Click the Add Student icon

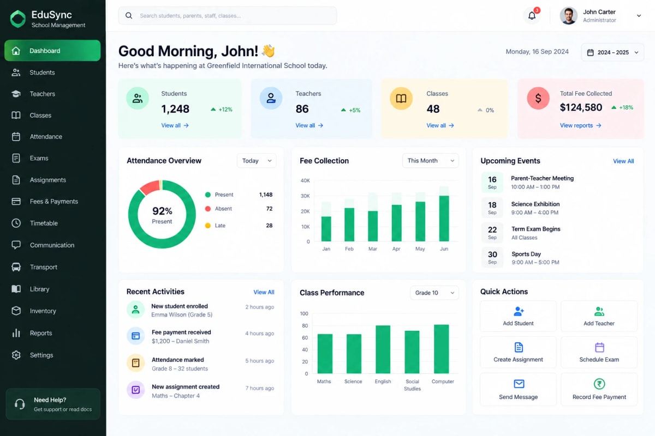point(519,311)
